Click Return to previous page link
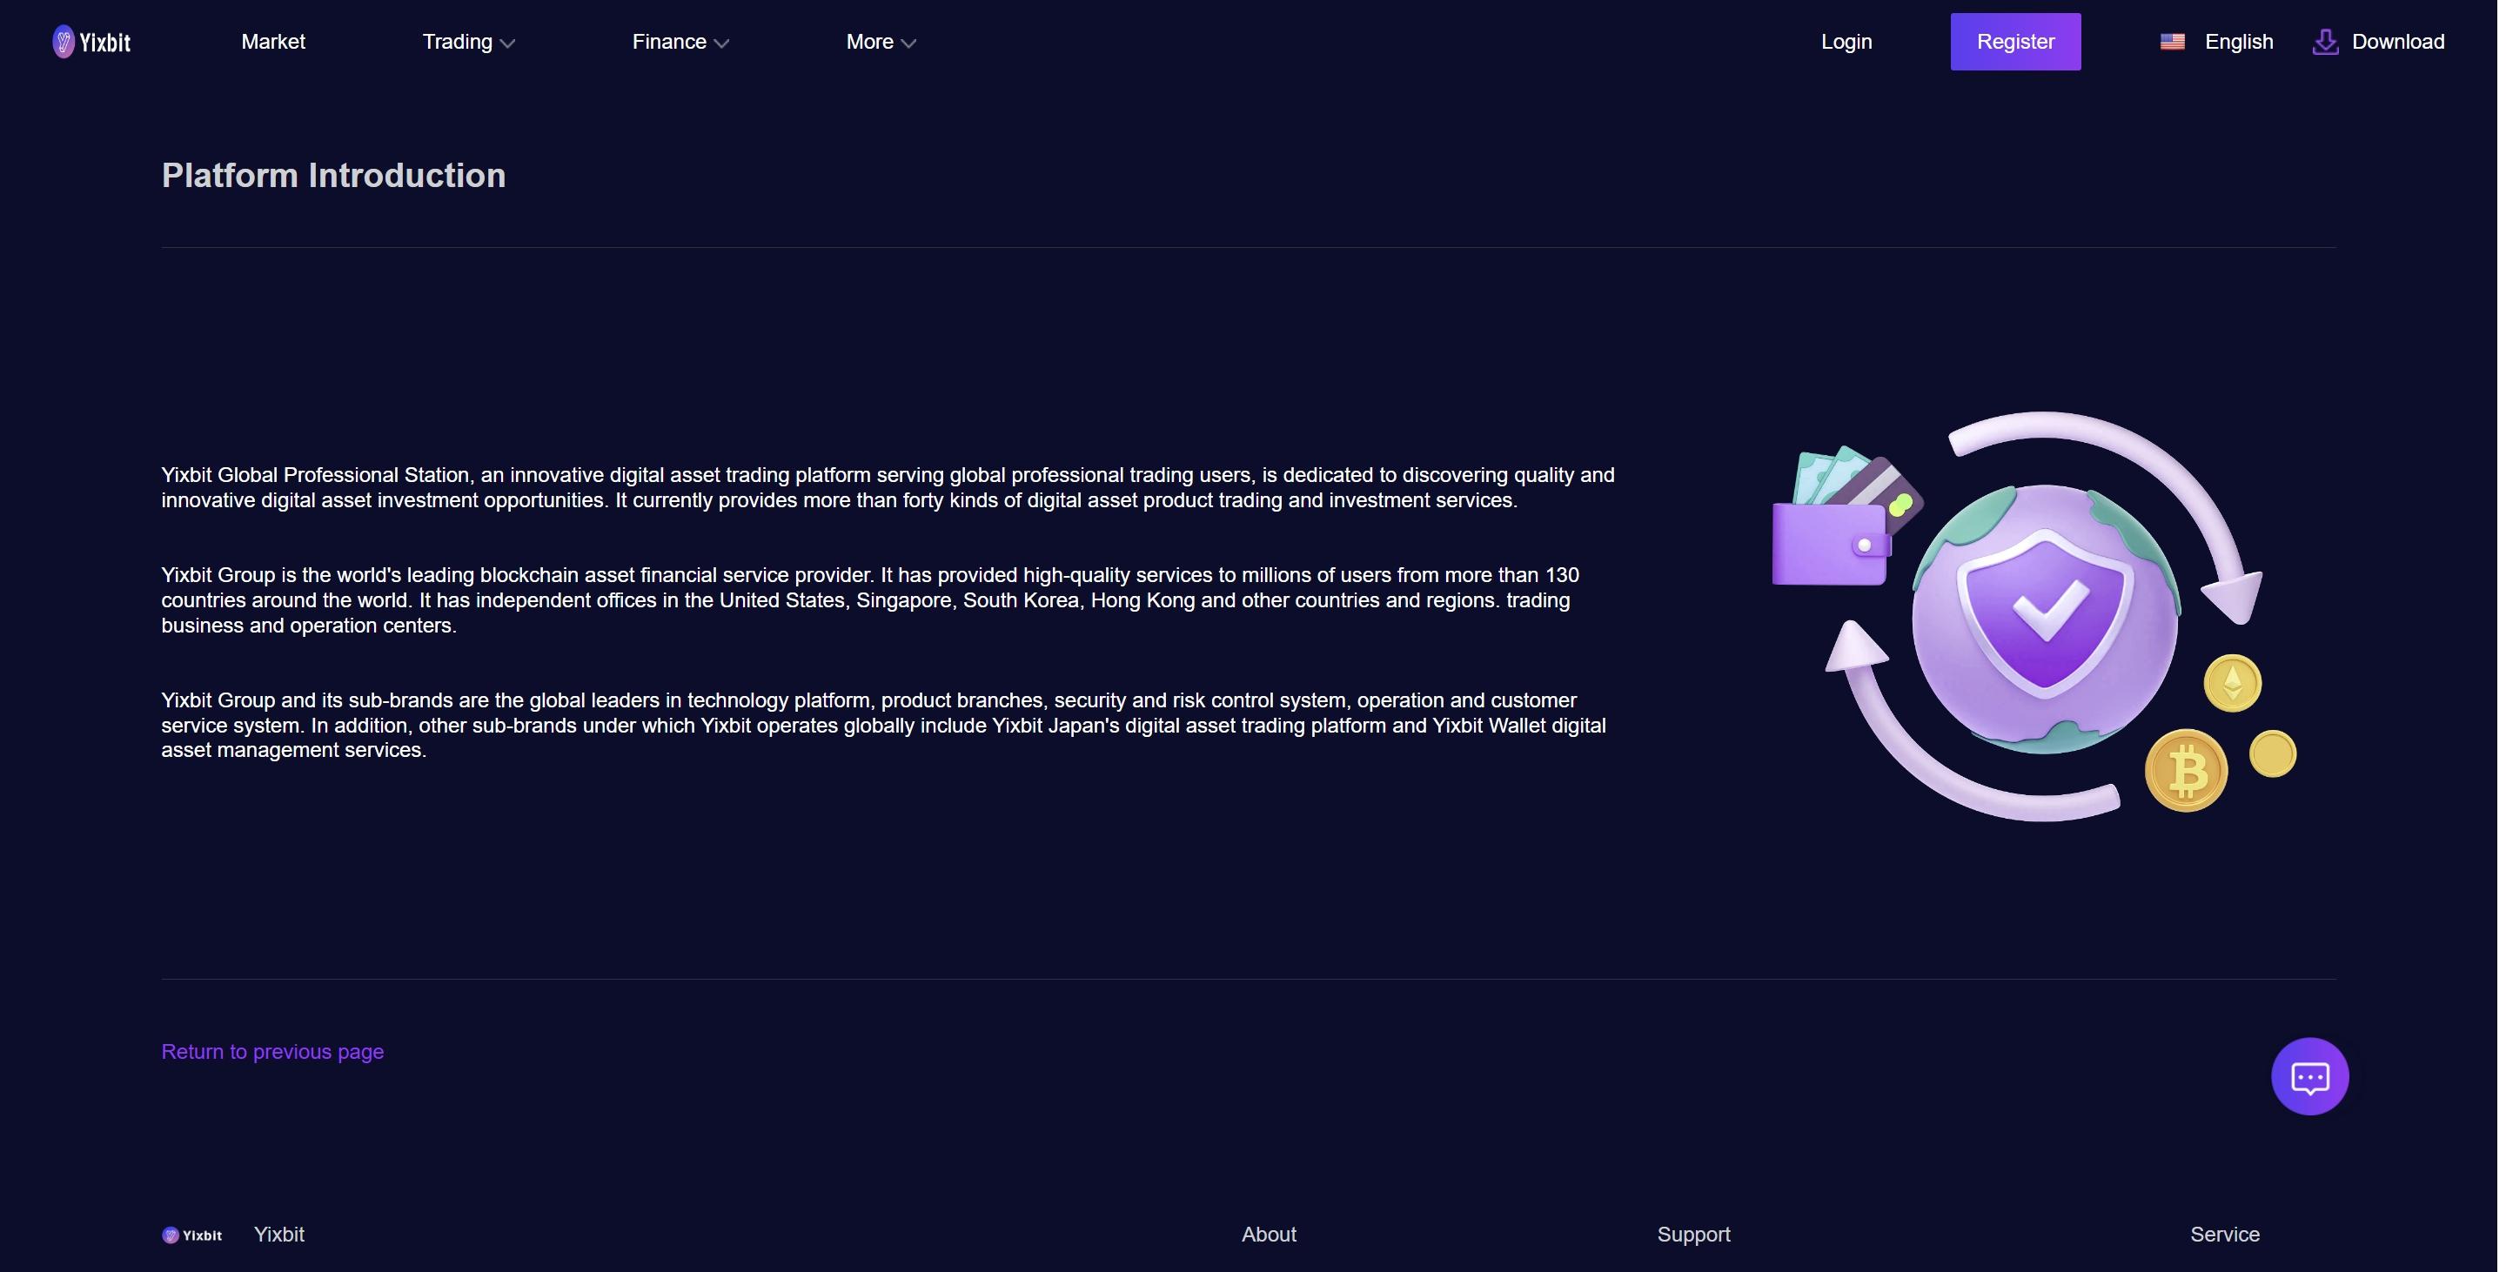This screenshot has width=2506, height=1272. click(x=272, y=1051)
